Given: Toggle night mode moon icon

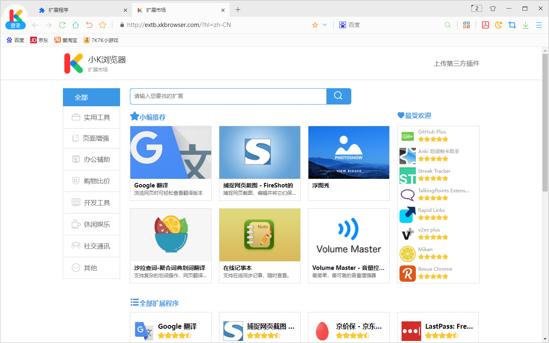Looking at the screenshot, I should [498, 25].
